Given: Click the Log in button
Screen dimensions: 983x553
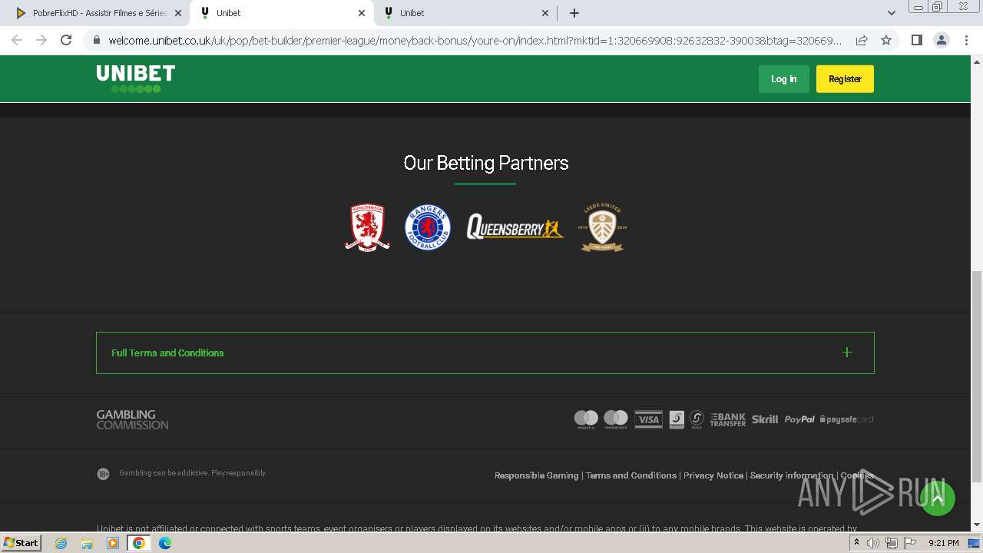Looking at the screenshot, I should pyautogui.click(x=783, y=79).
